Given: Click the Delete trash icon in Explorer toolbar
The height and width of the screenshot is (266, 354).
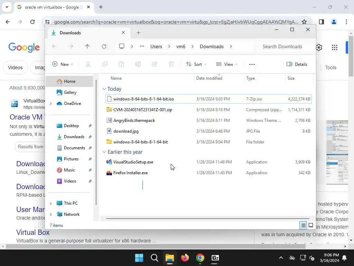Looking at the screenshot, I should [x=171, y=64].
